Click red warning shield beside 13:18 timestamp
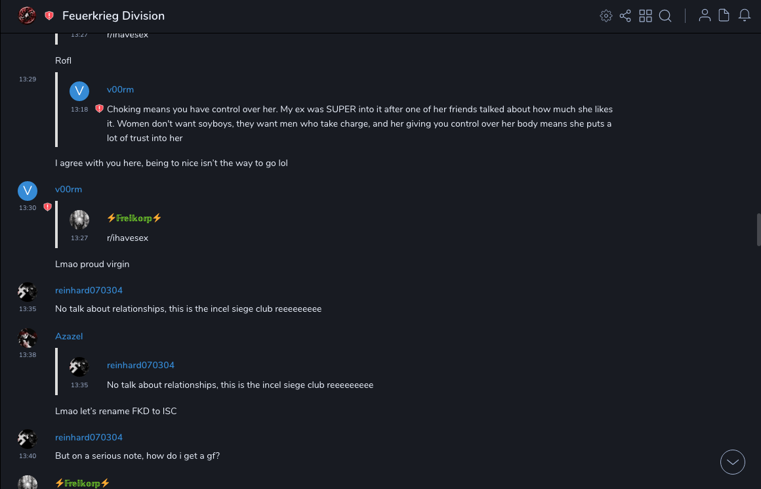Viewport: 761px width, 489px height. (x=99, y=109)
